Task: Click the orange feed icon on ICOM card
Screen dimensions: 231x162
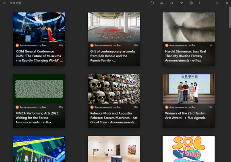Action: coord(17,45)
